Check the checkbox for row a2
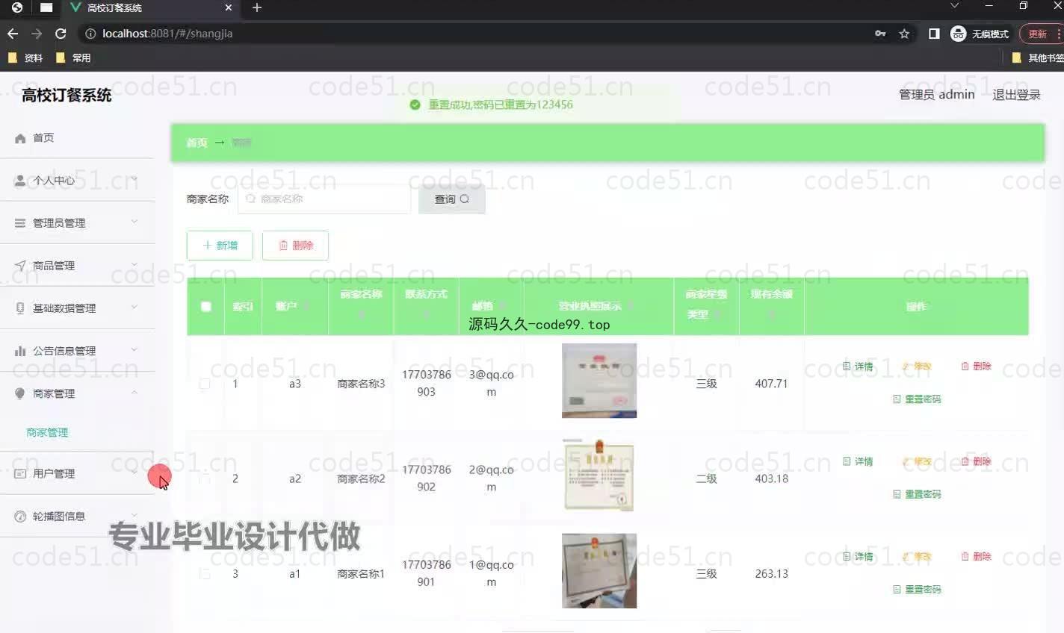1064x633 pixels. tap(205, 478)
